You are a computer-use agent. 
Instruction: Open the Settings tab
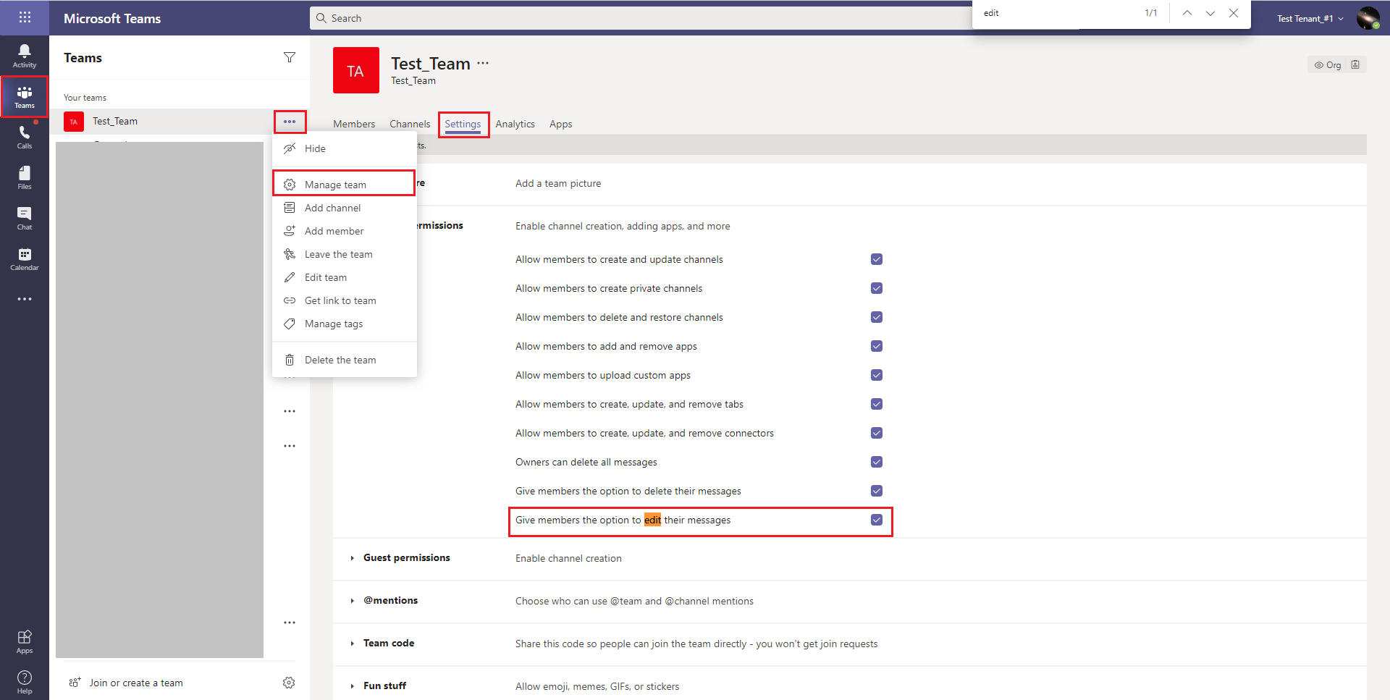click(x=463, y=124)
